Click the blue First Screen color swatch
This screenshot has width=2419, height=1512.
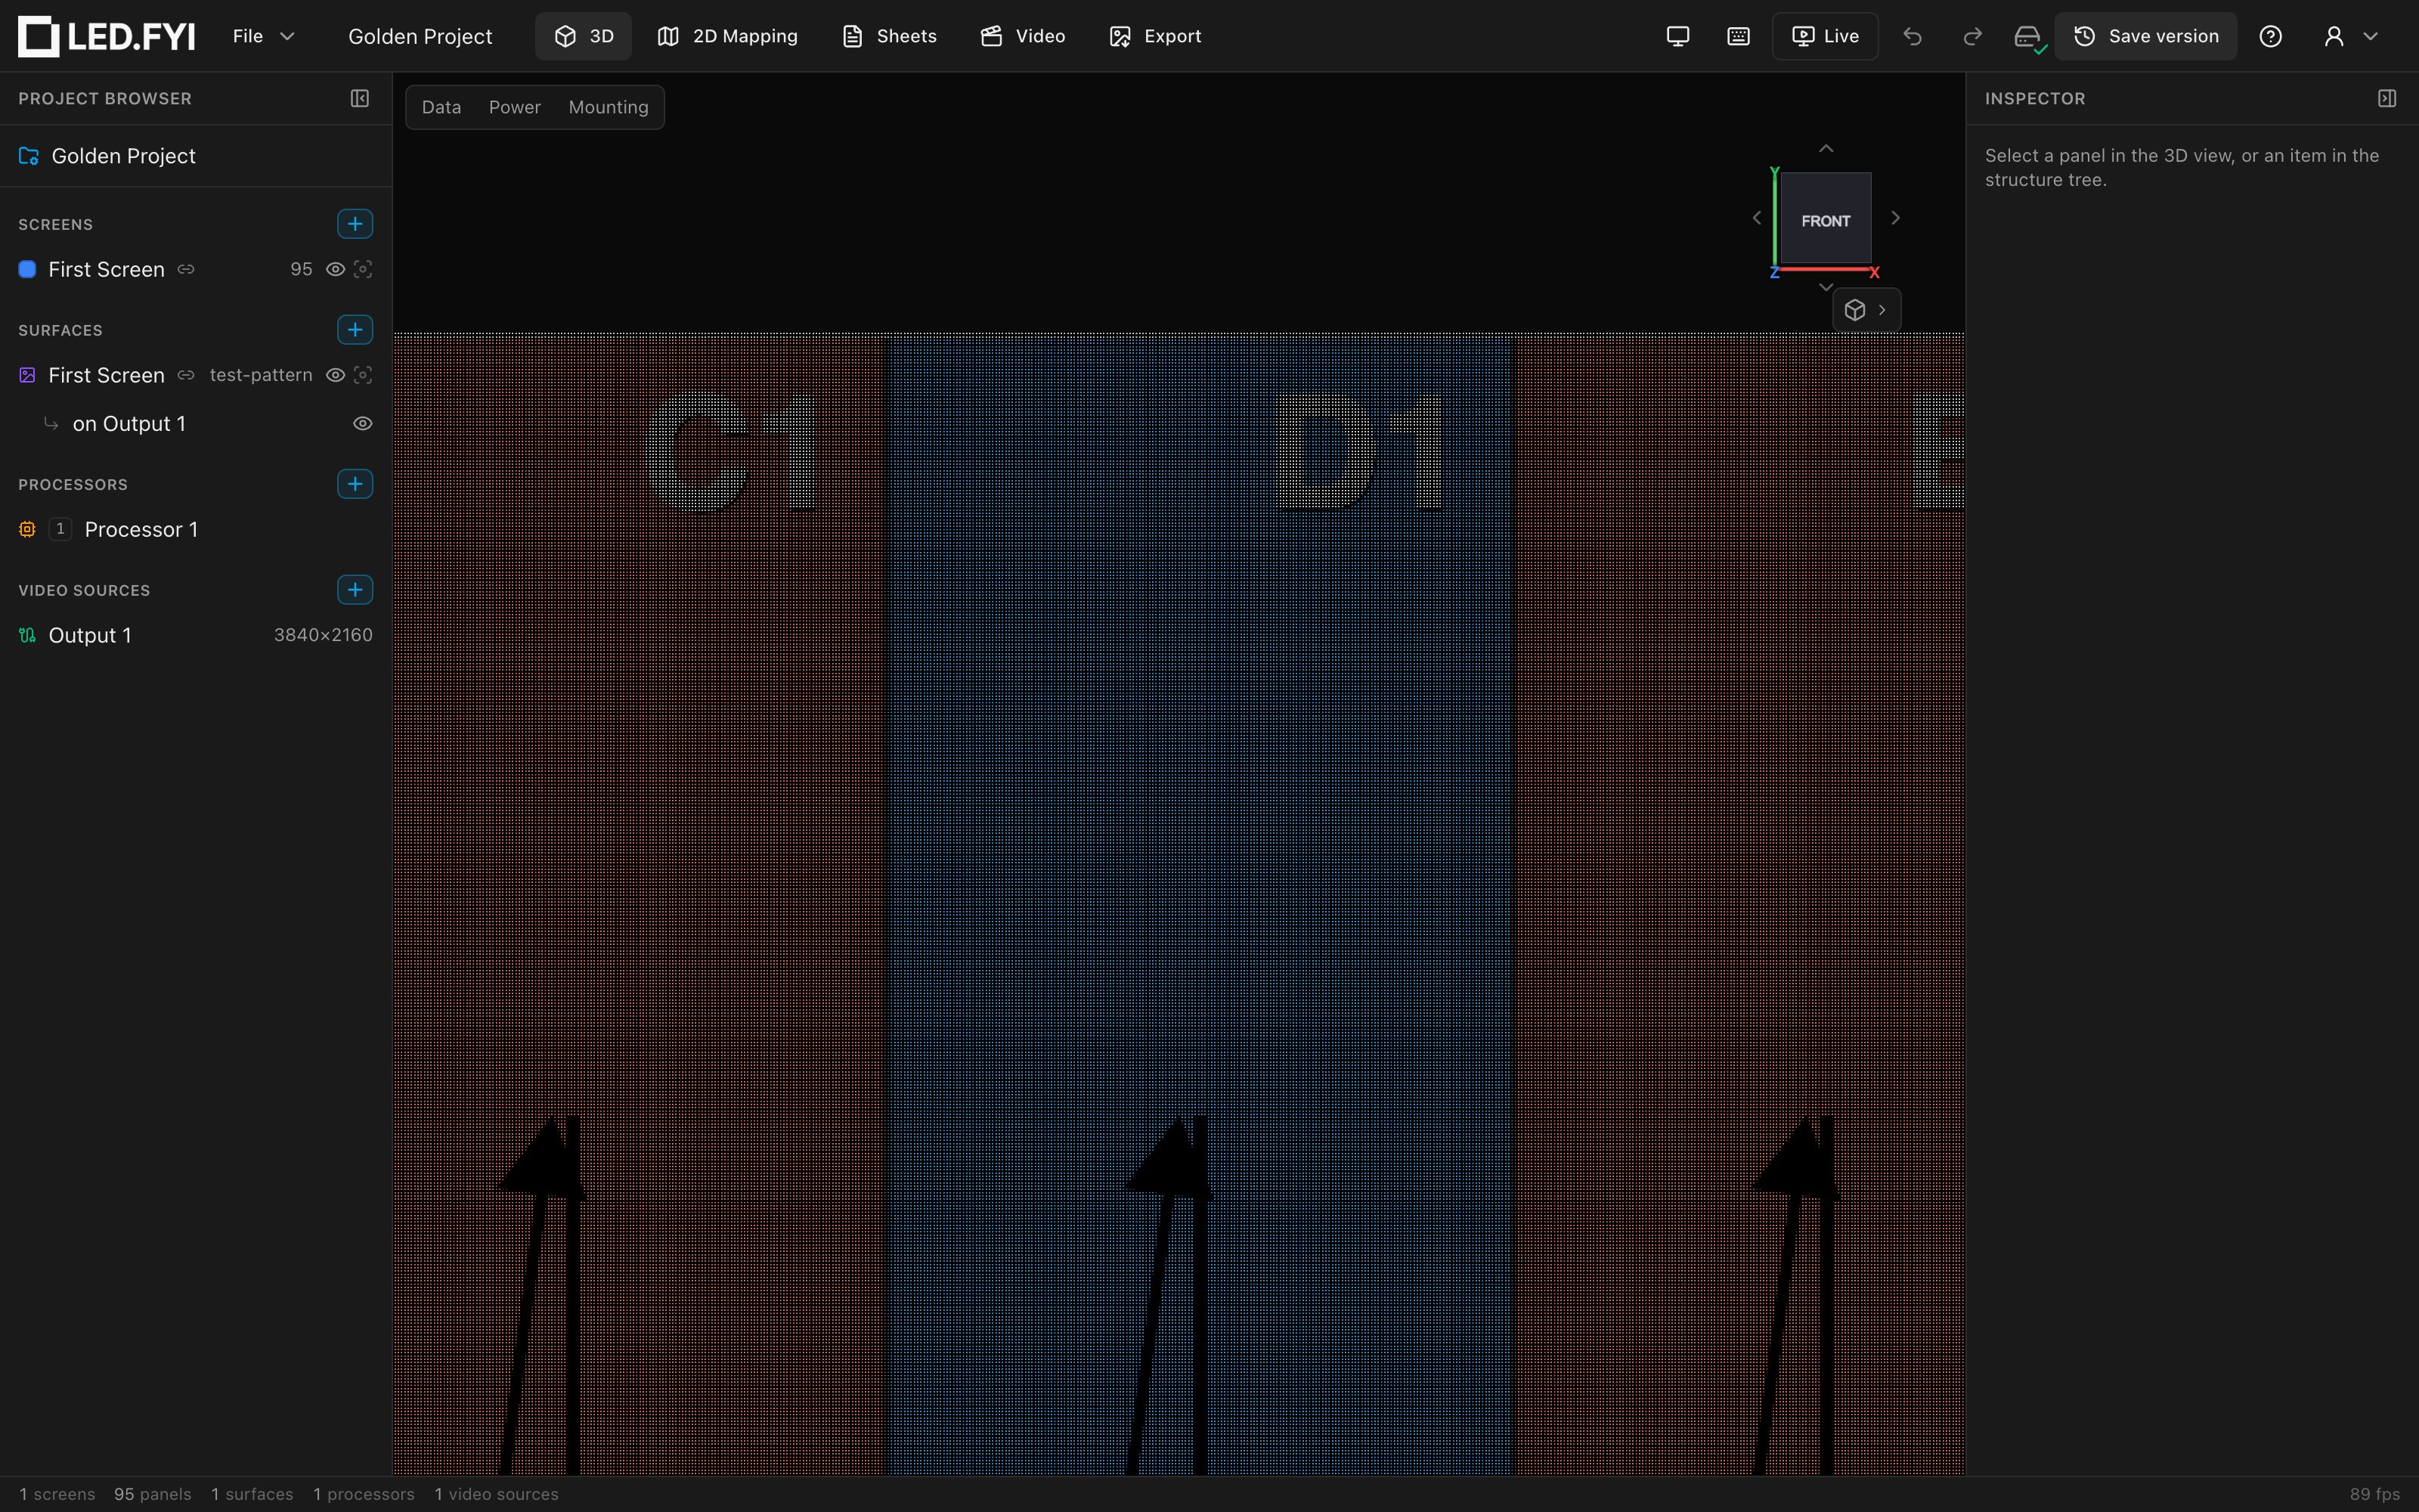(28, 269)
